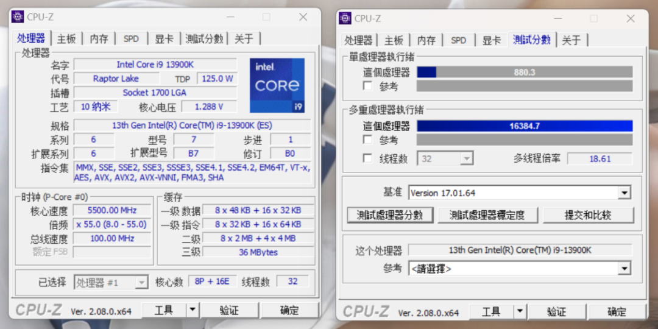Click the 核心速度 value 5500.00 MHz
The image size is (658, 329).
112,210
